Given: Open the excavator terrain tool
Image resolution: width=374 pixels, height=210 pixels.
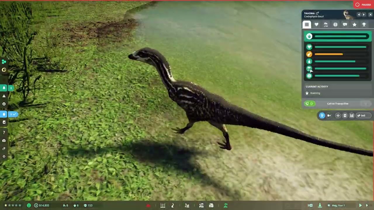Looking at the screenshot, I should pos(187,206).
